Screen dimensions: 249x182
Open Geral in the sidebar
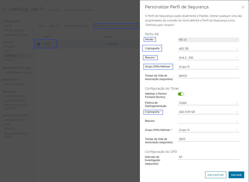8,26
